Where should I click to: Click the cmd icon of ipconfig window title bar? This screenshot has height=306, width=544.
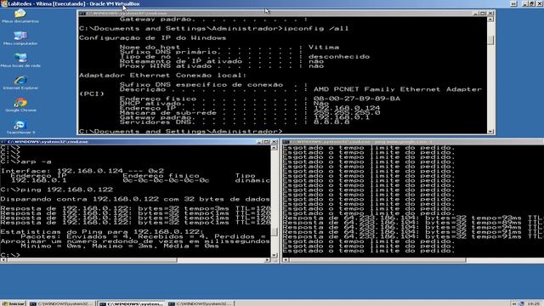[82, 14]
